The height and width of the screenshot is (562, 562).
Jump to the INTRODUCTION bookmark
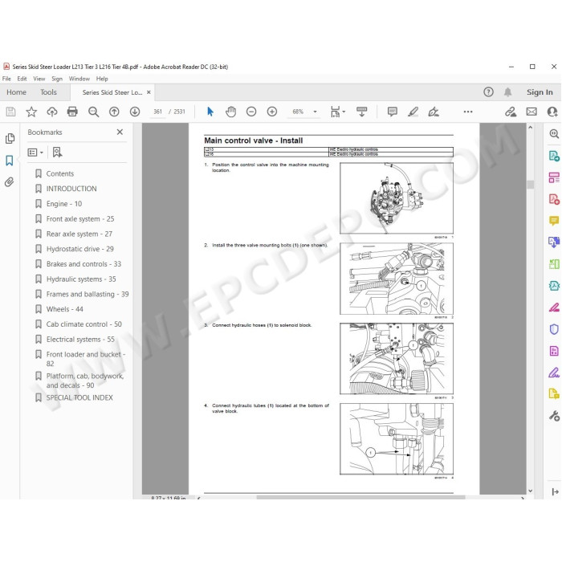click(71, 189)
